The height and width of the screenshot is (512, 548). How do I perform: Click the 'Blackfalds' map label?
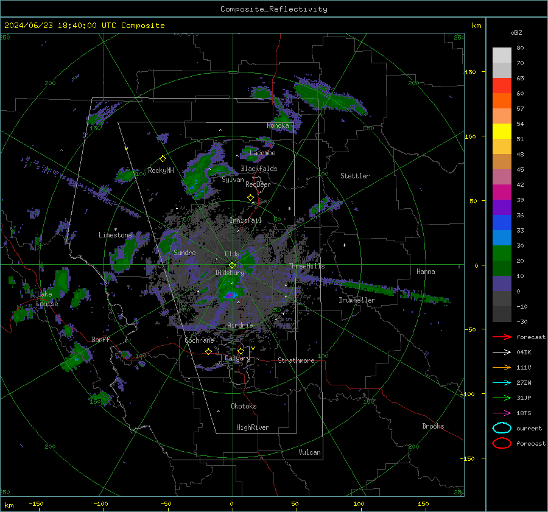[259, 169]
